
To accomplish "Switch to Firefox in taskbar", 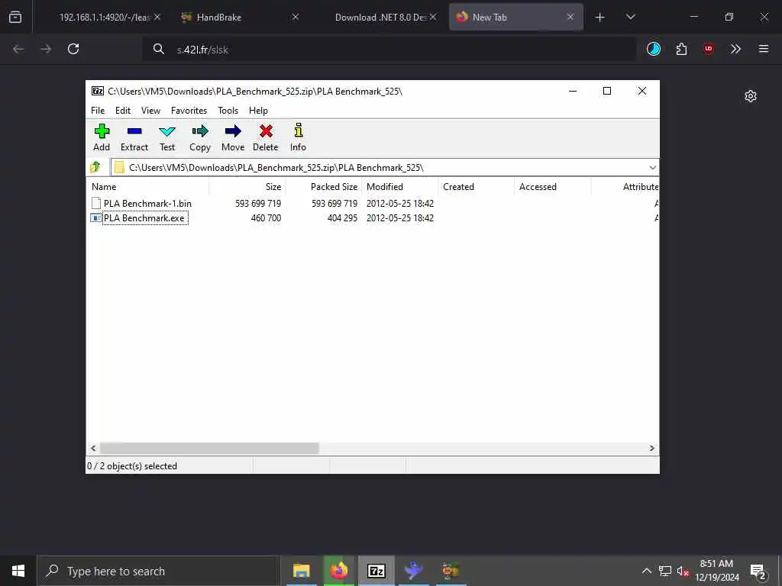I will tap(338, 571).
